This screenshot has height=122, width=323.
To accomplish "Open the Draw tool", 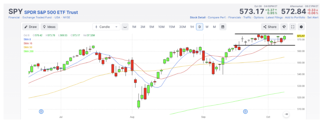I will (x=31, y=27).
